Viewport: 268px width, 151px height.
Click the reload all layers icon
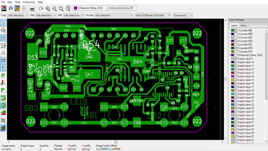coord(11,8)
